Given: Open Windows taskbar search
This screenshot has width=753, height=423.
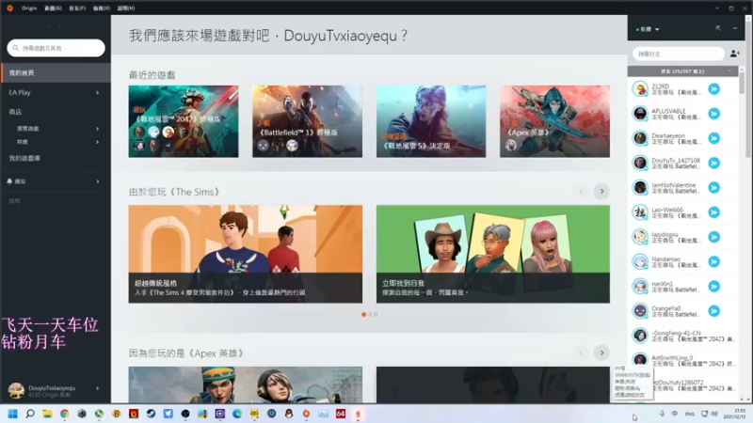Looking at the screenshot, I should pos(30,414).
